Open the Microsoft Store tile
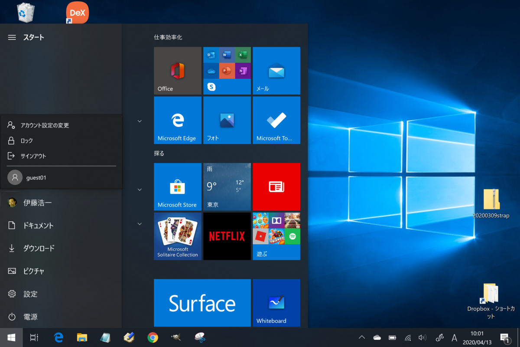520x347 pixels. pyautogui.click(x=178, y=187)
